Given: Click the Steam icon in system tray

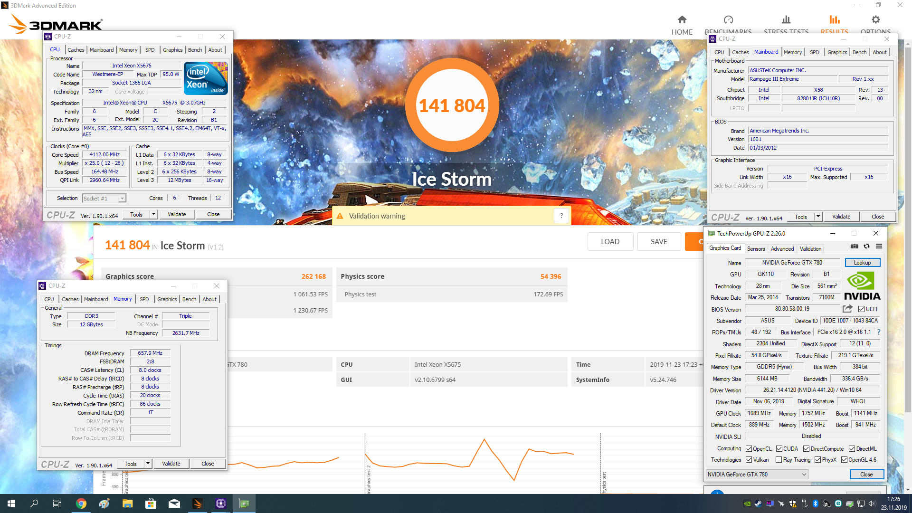Looking at the screenshot, I should (x=759, y=503).
